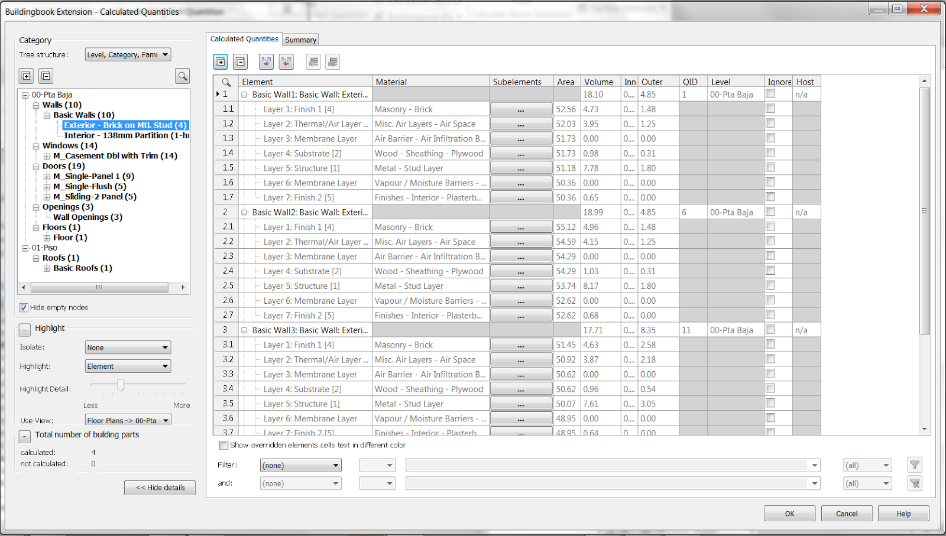Switch to the Summary tab
The image size is (946, 536).
pyautogui.click(x=300, y=39)
